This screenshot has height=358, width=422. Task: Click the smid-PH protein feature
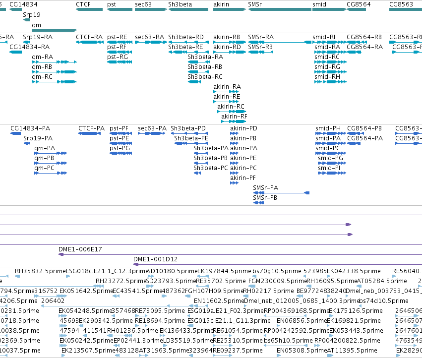pyautogui.click(x=330, y=133)
